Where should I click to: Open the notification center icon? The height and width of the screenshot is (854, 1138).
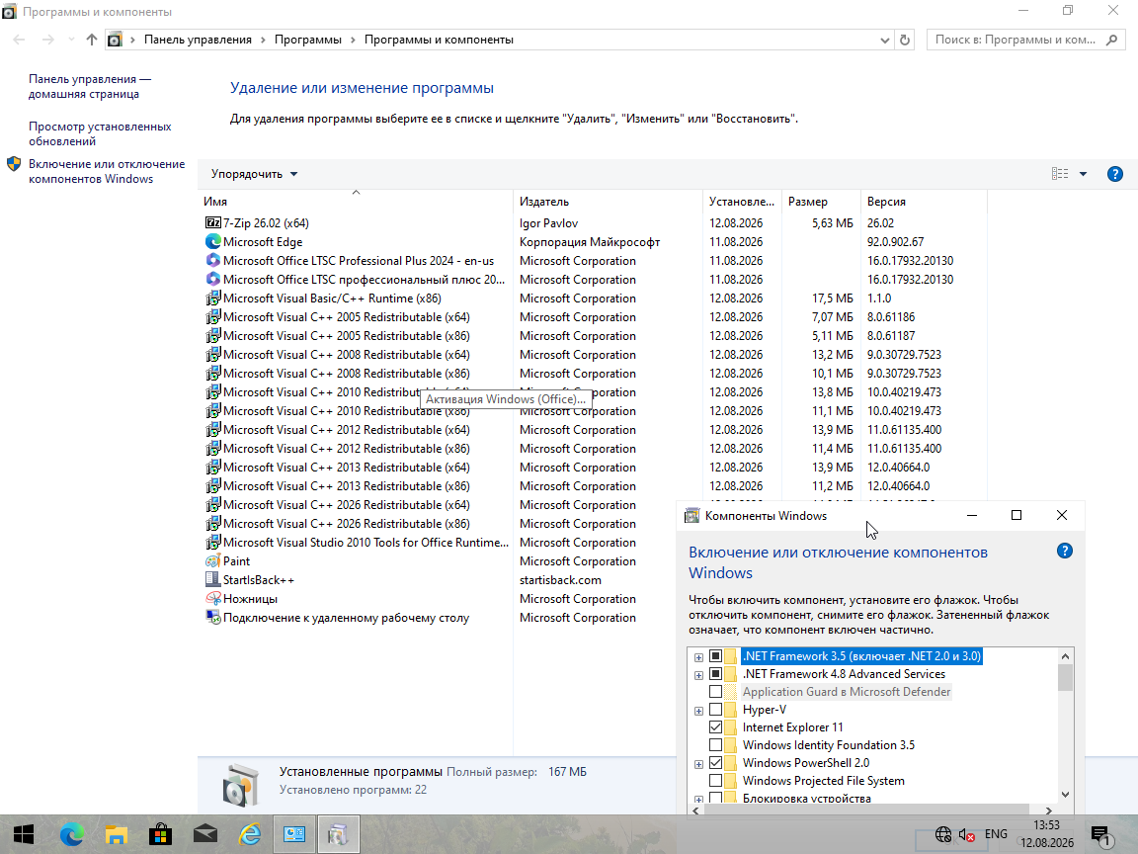1101,835
